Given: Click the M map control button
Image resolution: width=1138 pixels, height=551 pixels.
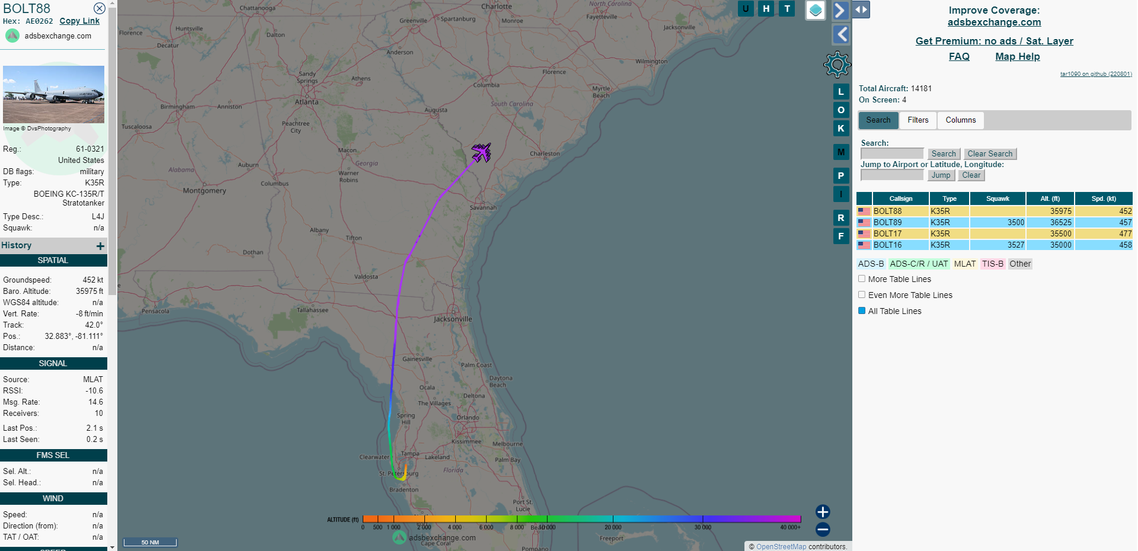Looking at the screenshot, I should click(841, 152).
